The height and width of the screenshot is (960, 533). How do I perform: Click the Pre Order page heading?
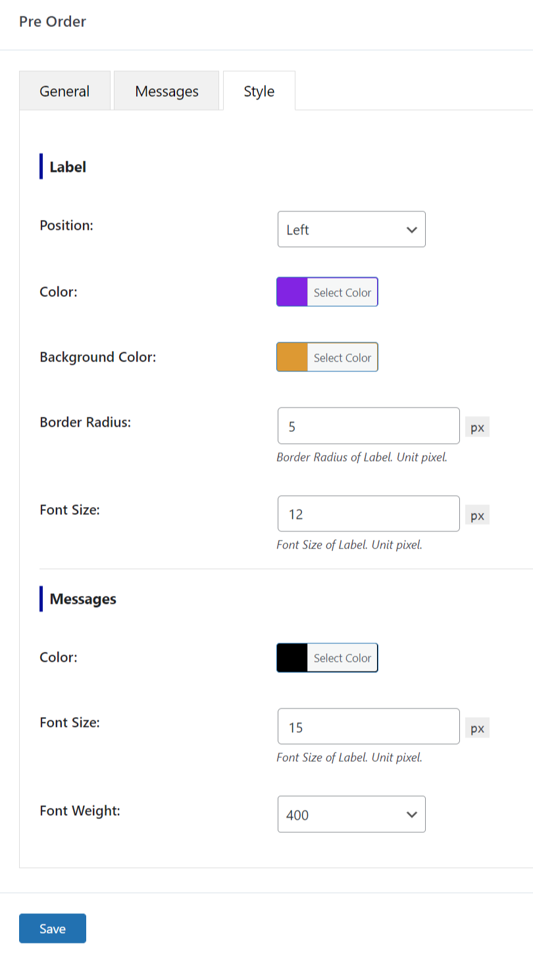[53, 22]
